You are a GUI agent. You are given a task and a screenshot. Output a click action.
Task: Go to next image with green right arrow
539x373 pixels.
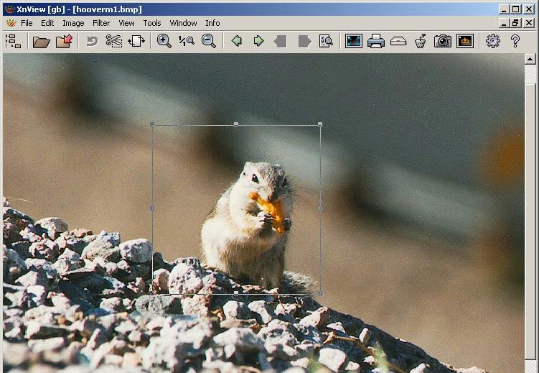[258, 41]
